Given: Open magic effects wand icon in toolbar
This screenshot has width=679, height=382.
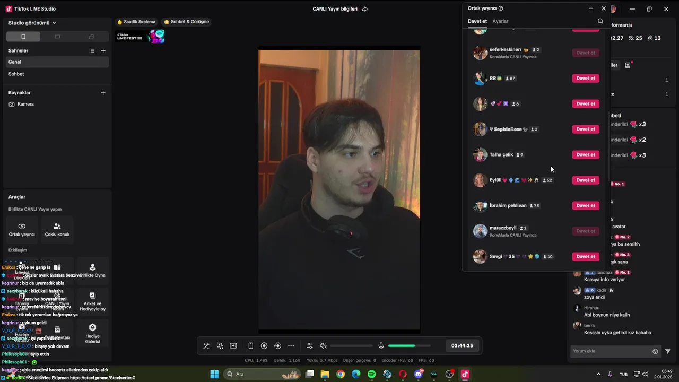Looking at the screenshot, I should tap(206, 346).
